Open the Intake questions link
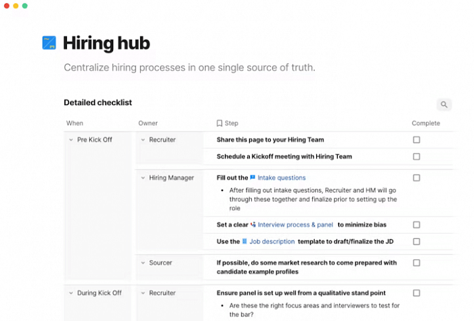 tap(282, 177)
